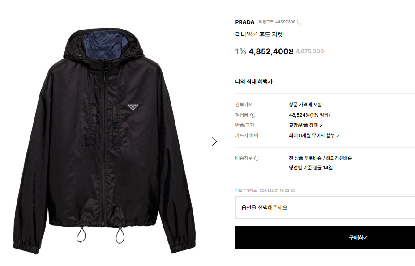This screenshot has width=415, height=266.
Task: Click the sale price 4,852,400원
Action: [271, 51]
